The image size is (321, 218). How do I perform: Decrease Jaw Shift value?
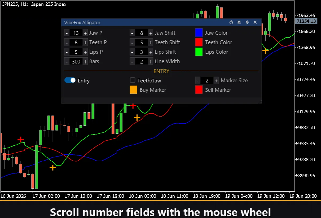[x=132, y=33]
